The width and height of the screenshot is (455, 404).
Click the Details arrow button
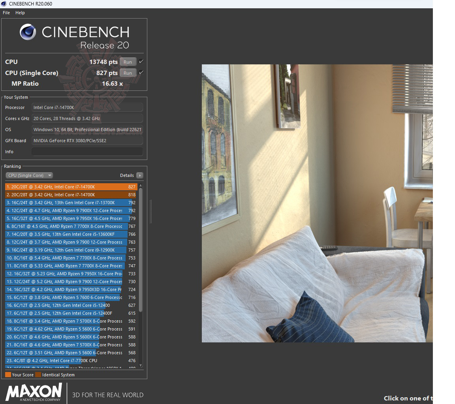(140, 175)
